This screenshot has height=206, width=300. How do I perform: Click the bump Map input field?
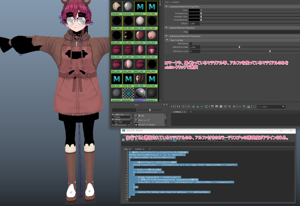coord(244,32)
